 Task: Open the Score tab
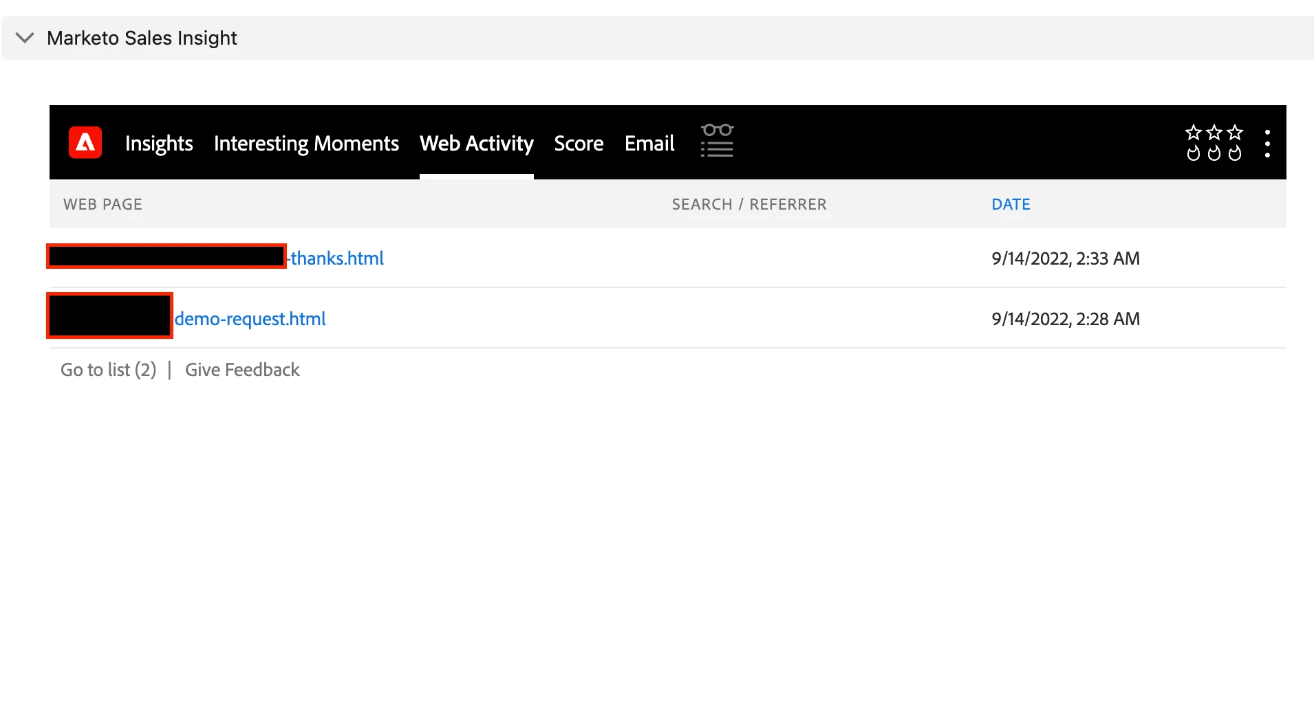[x=579, y=143]
